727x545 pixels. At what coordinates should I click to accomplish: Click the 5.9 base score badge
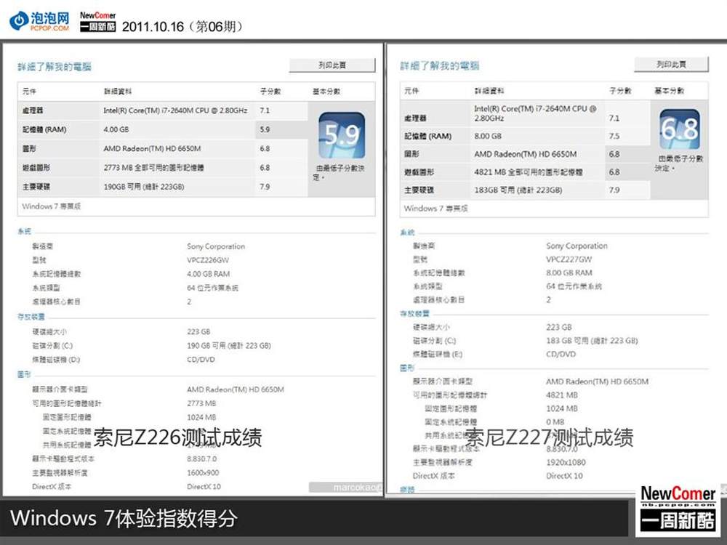(342, 135)
